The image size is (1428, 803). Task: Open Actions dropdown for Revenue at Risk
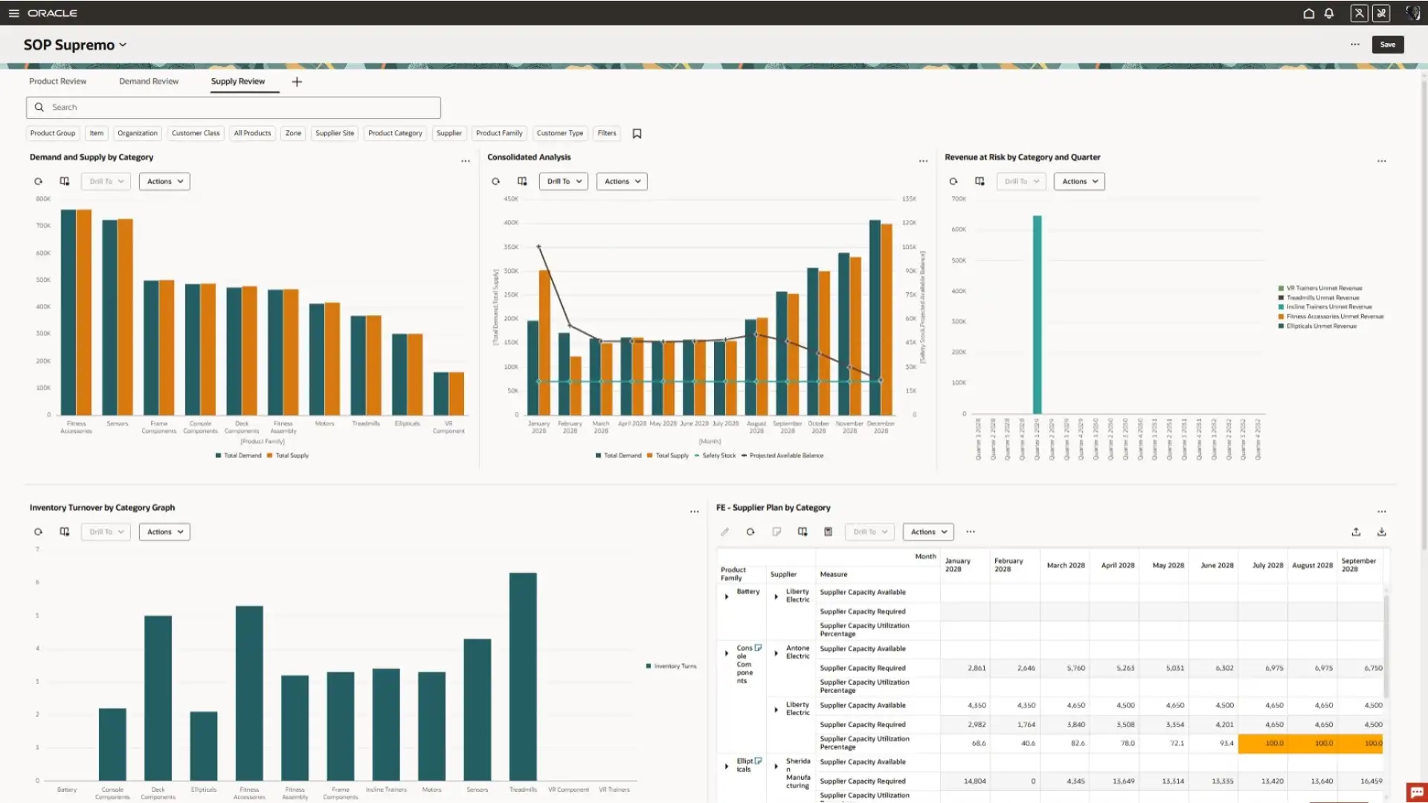click(1079, 181)
